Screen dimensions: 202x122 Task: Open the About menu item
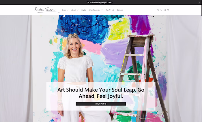coord(74,10)
